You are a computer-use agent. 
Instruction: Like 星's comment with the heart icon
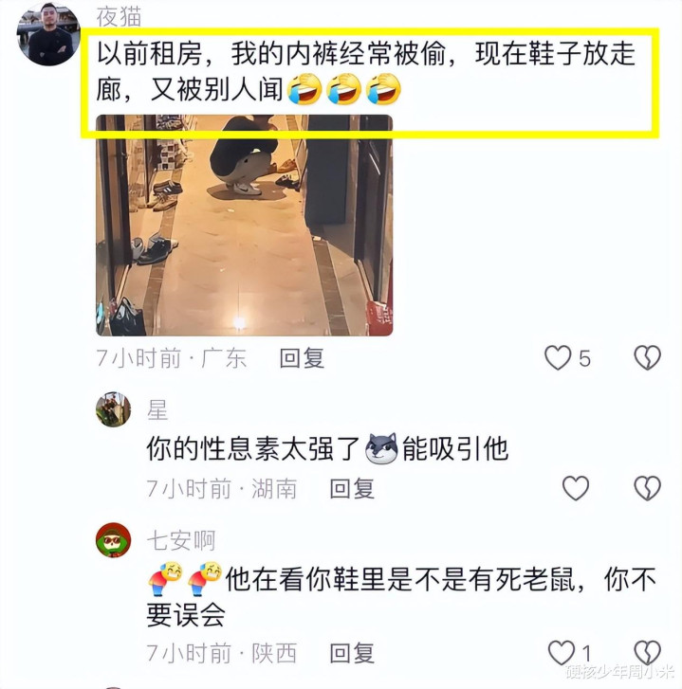pyautogui.click(x=576, y=488)
